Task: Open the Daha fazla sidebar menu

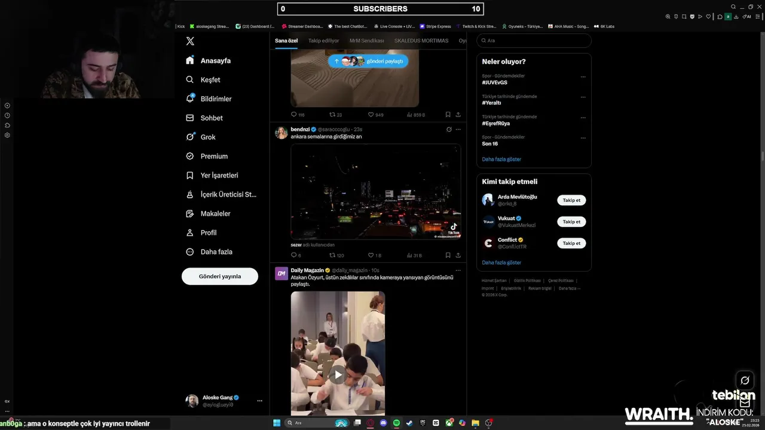Action: 209,251
